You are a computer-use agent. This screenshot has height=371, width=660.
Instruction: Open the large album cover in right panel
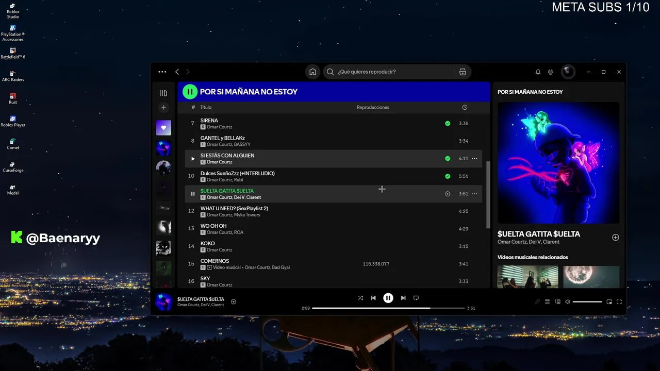558,163
